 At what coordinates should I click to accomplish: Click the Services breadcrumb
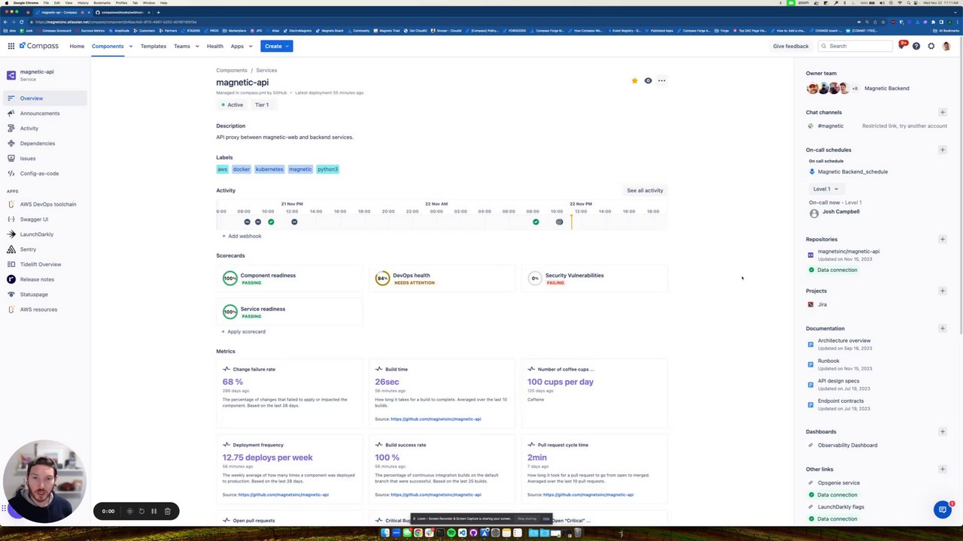click(266, 70)
